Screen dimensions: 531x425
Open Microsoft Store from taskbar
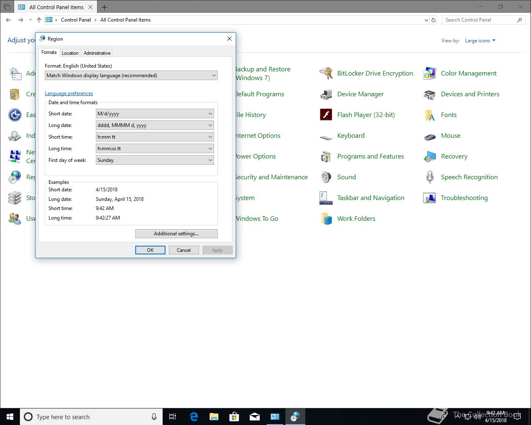tap(234, 417)
